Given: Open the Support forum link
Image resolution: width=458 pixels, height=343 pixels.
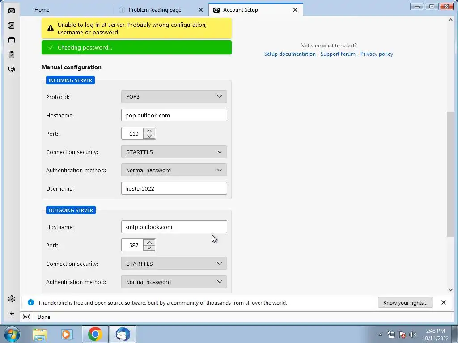Looking at the screenshot, I should tap(338, 54).
